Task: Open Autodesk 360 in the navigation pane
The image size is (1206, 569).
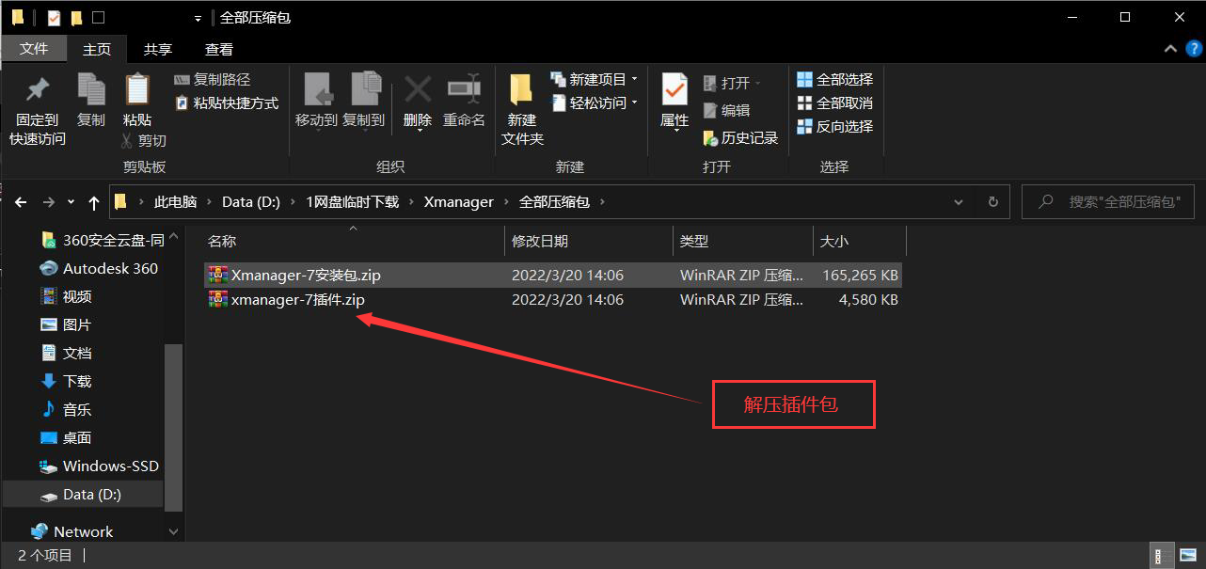Action: click(x=99, y=268)
